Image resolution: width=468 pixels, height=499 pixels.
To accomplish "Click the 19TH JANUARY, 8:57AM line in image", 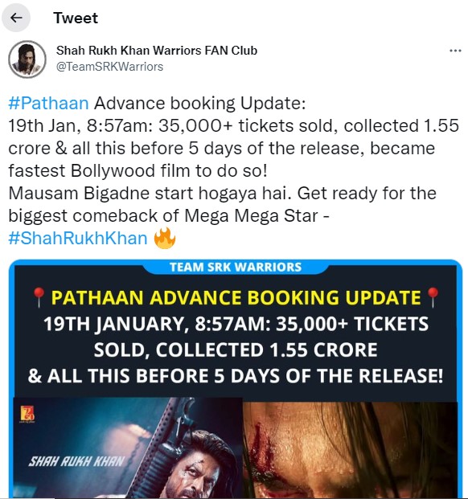I will pos(236,324).
